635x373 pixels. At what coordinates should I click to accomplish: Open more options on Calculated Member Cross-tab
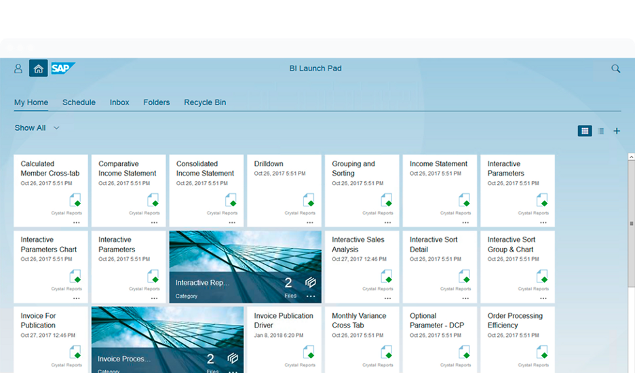77,222
